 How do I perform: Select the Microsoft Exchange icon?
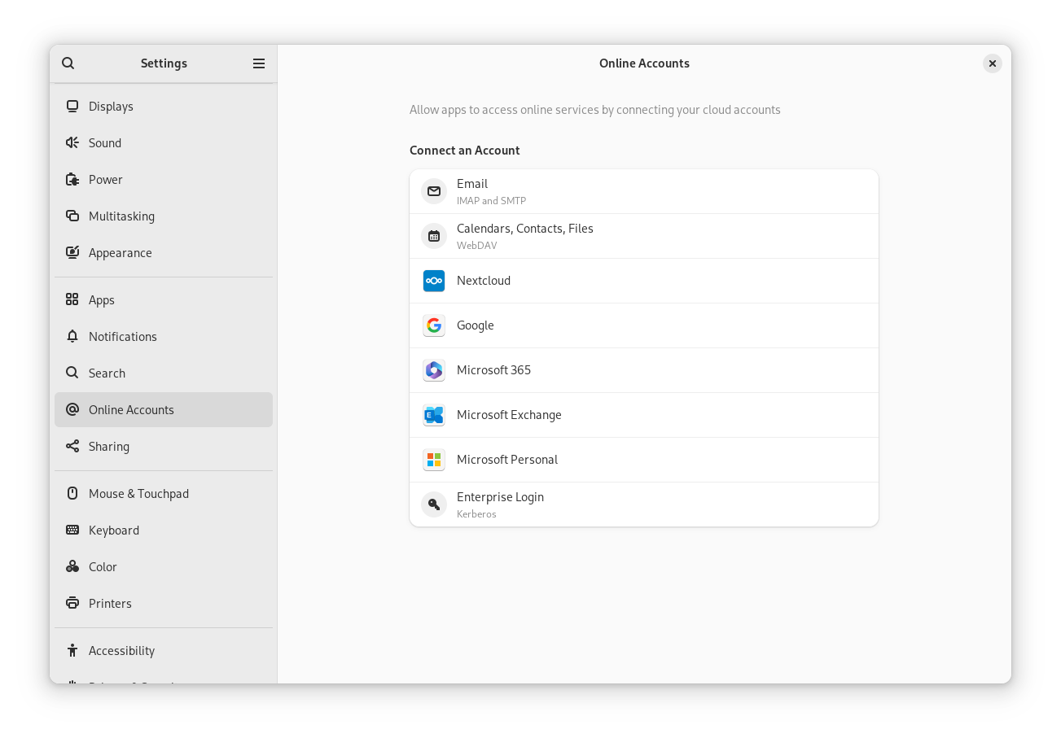pos(434,415)
